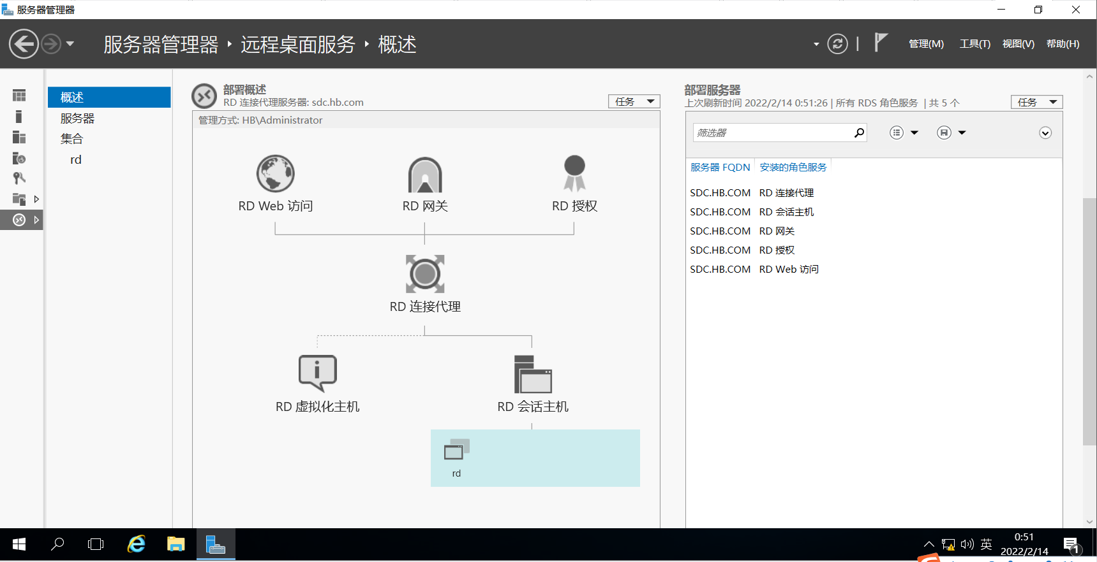Select the RD 网关 server row
The width and height of the screenshot is (1097, 562).
[874, 231]
